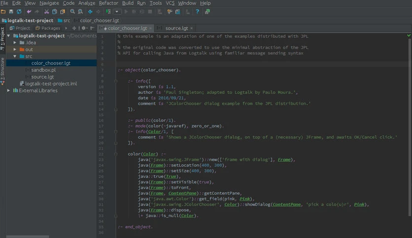Image resolution: width=412 pixels, height=238 pixels.
Task: Select color_chooser.lgt in project tree
Action: 51,63
